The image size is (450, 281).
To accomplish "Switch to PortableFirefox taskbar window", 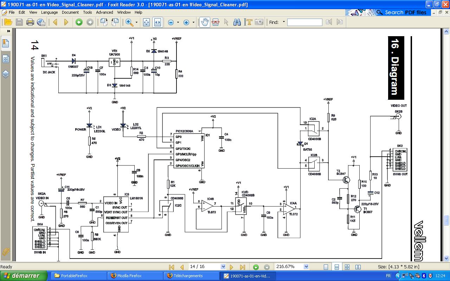I will tap(78, 276).
